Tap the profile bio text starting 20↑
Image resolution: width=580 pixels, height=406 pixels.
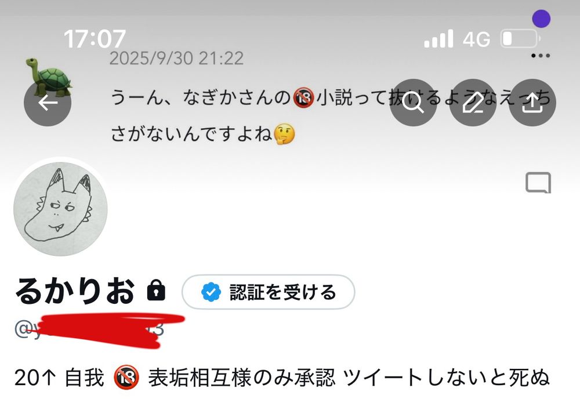(282, 378)
